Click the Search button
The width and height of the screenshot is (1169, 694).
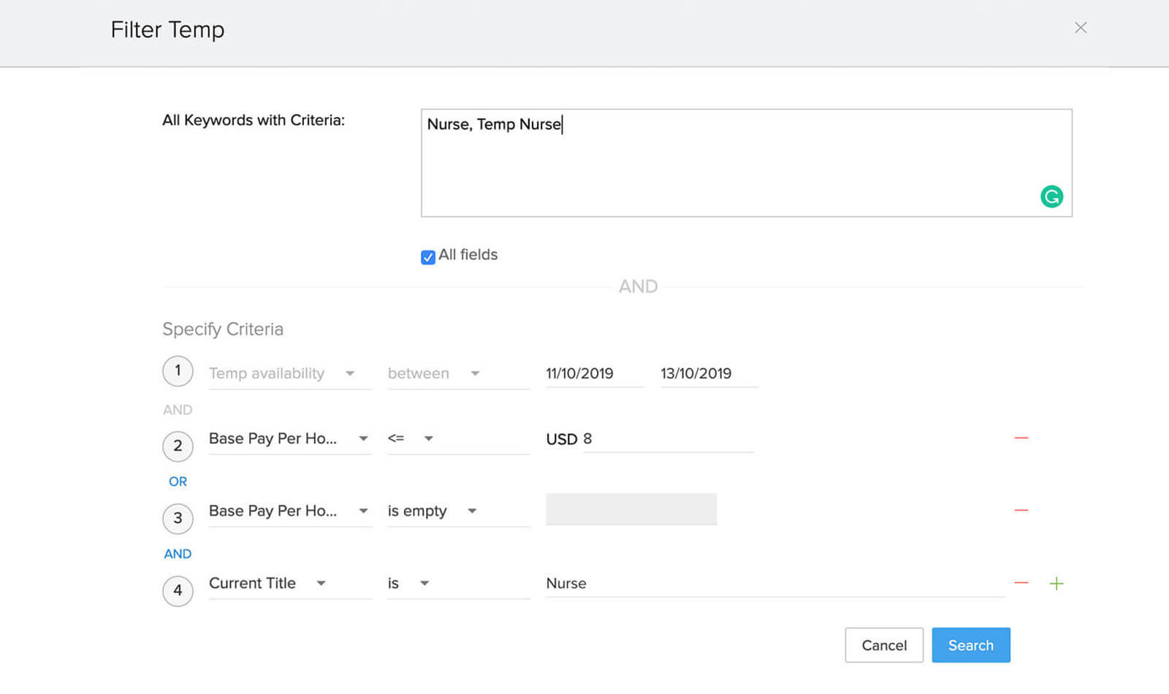pyautogui.click(x=970, y=645)
